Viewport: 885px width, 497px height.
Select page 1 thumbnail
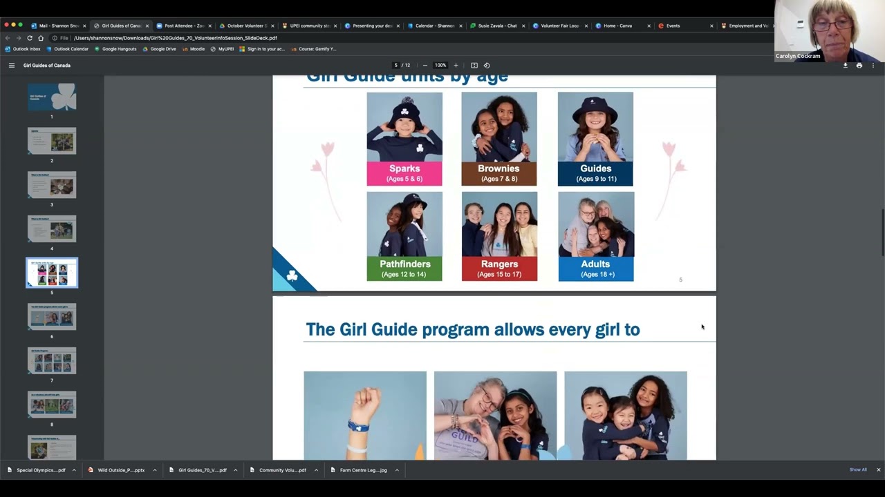coord(52,97)
